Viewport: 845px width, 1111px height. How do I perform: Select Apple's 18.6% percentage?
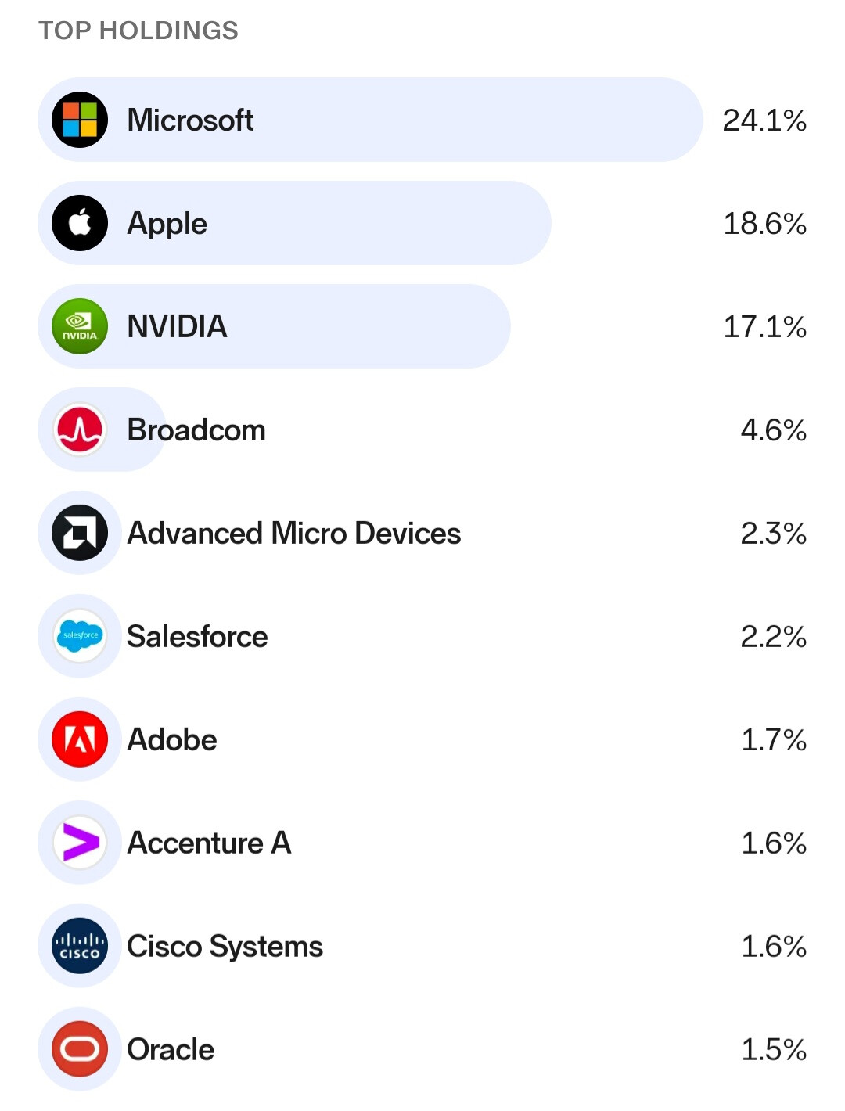[764, 224]
